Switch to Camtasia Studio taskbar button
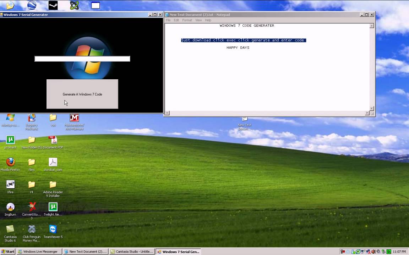Screen dimensions: 409x255 (132, 251)
